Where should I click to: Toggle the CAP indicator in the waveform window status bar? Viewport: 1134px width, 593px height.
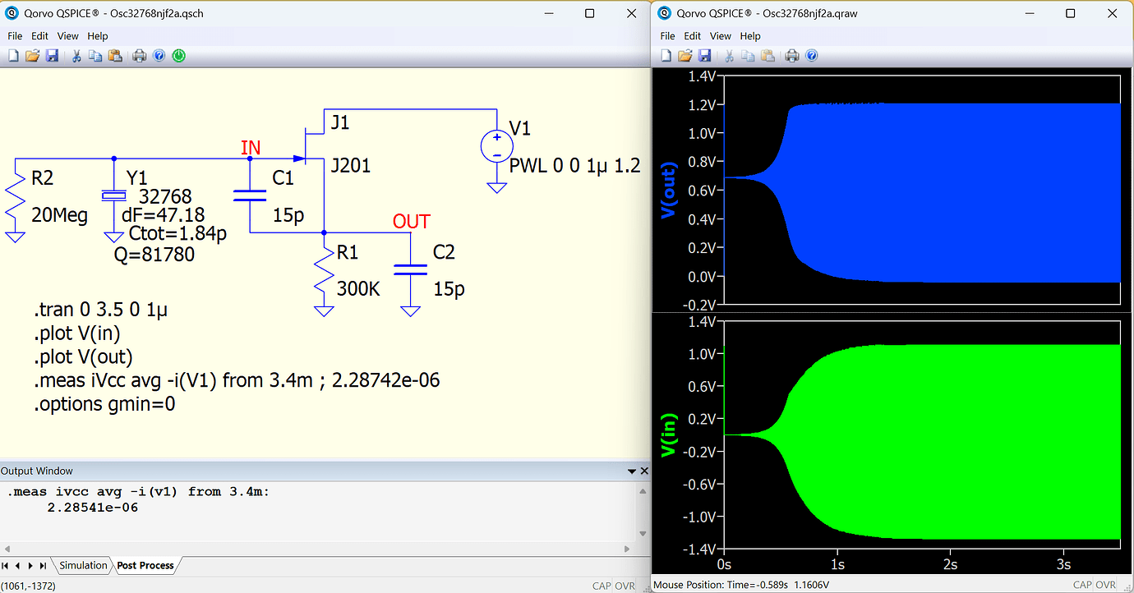click(x=1083, y=586)
